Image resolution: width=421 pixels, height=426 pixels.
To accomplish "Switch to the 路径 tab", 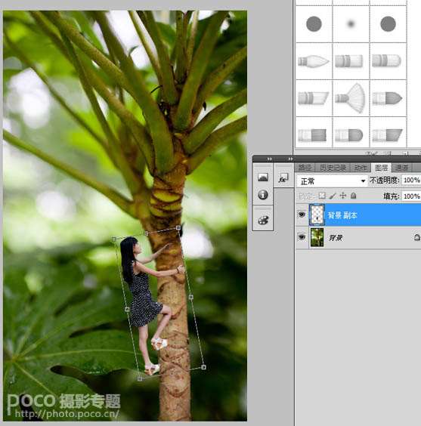I will click(x=305, y=168).
